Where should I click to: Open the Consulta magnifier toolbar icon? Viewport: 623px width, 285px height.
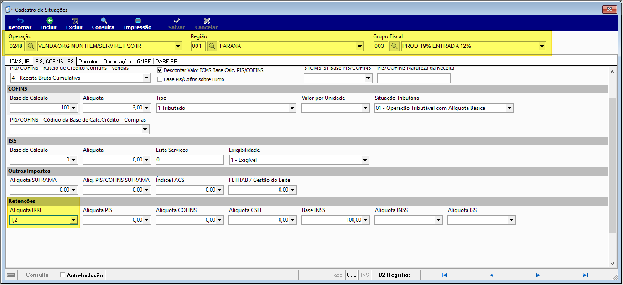pyautogui.click(x=104, y=21)
